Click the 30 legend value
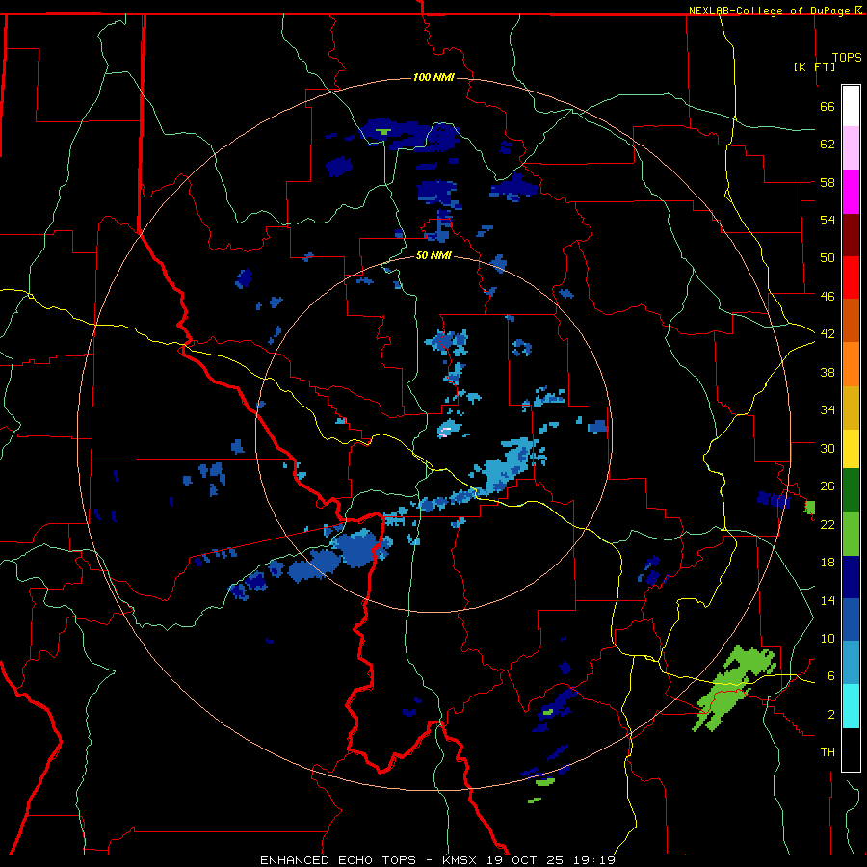 (x=828, y=448)
